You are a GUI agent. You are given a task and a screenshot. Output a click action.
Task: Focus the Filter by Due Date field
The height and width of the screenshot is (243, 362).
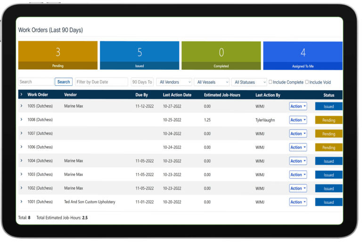(102, 82)
